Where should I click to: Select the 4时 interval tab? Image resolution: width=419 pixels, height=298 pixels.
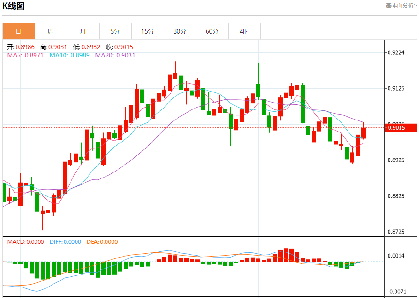point(244,31)
